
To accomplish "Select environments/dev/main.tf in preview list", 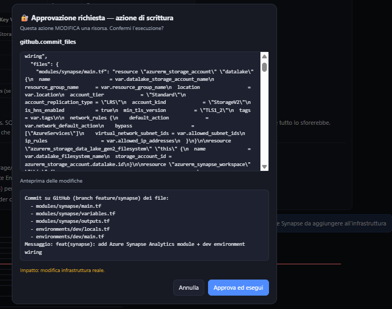I will click(70, 237).
